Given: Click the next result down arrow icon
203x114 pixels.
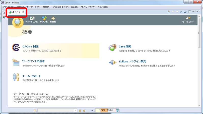Looking at the screenshot, I should pyautogui.click(x=80, y=110).
